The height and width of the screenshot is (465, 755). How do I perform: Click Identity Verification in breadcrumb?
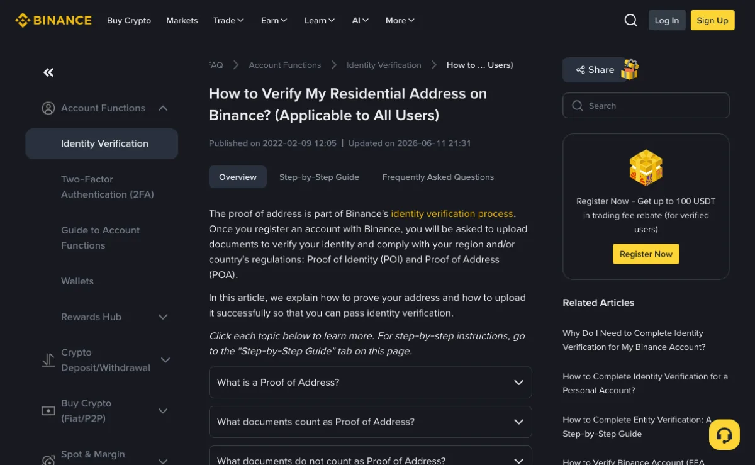(384, 65)
